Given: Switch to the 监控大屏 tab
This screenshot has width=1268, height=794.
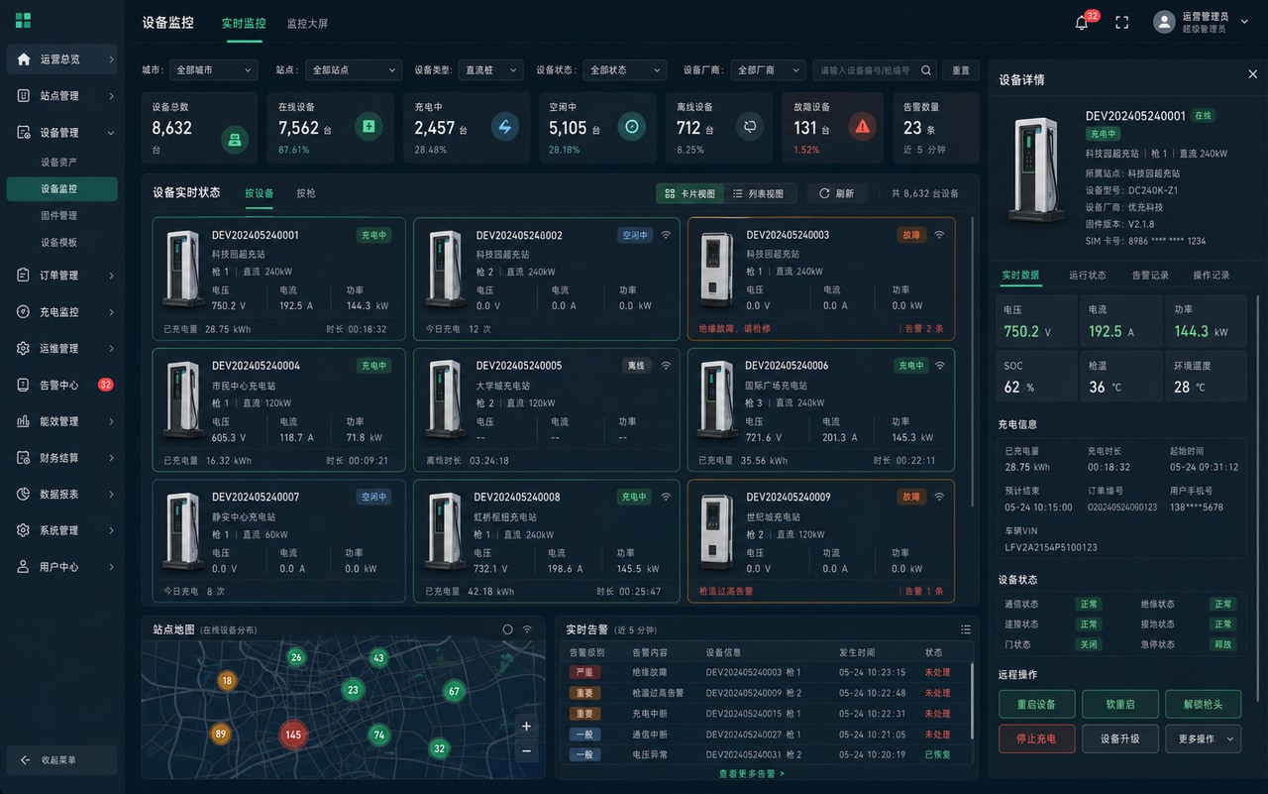Looking at the screenshot, I should (x=307, y=23).
